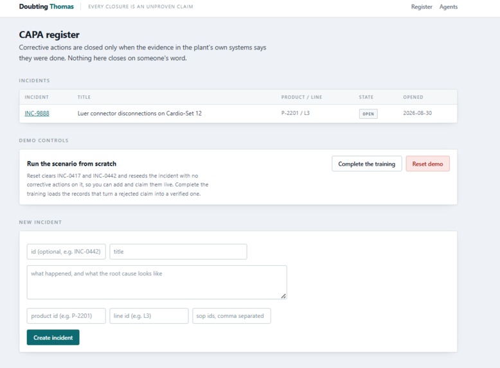Viewport: 500px width, 368px height.
Task: Focus the sop ids field
Action: click(x=231, y=316)
